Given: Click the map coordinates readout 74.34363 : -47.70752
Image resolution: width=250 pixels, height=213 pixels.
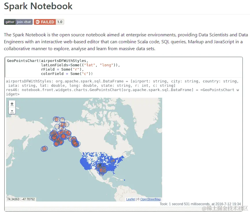Looking at the screenshot, I should click(x=21, y=199).
